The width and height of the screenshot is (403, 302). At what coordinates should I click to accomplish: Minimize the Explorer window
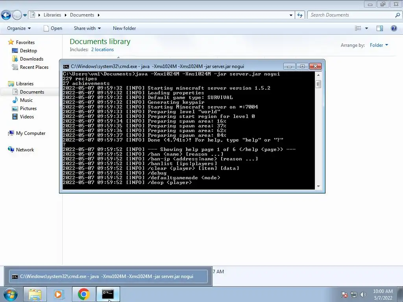pos(370,4)
